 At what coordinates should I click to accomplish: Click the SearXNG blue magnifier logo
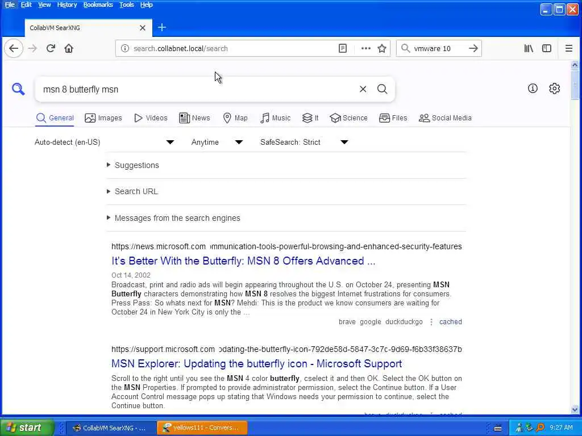(18, 89)
